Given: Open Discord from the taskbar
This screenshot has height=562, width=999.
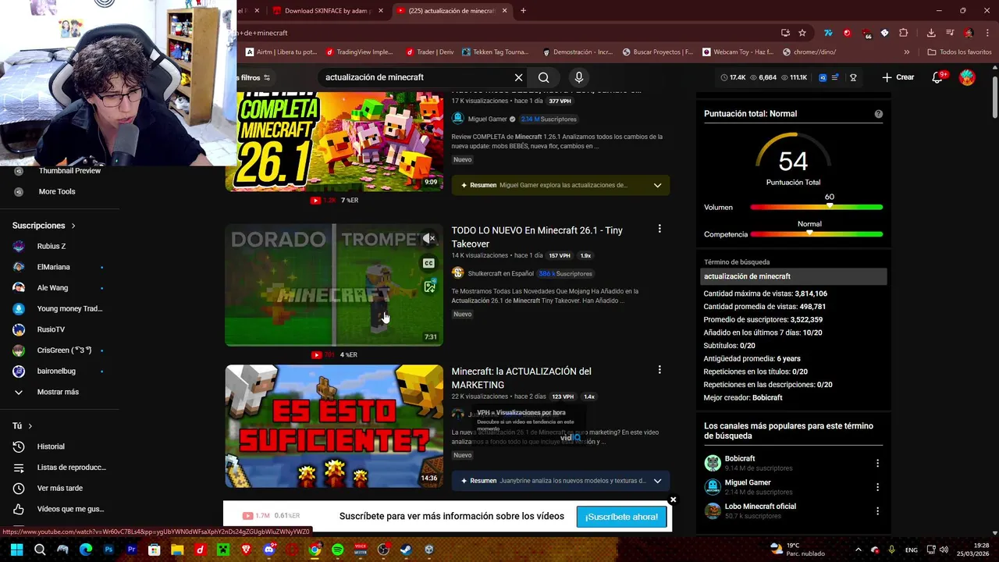Looking at the screenshot, I should (269, 550).
